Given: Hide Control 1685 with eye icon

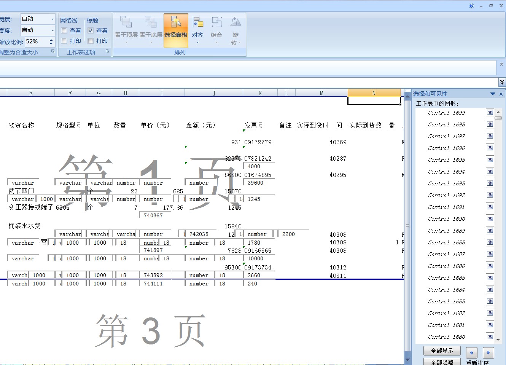Looking at the screenshot, I should pyautogui.click(x=490, y=277).
